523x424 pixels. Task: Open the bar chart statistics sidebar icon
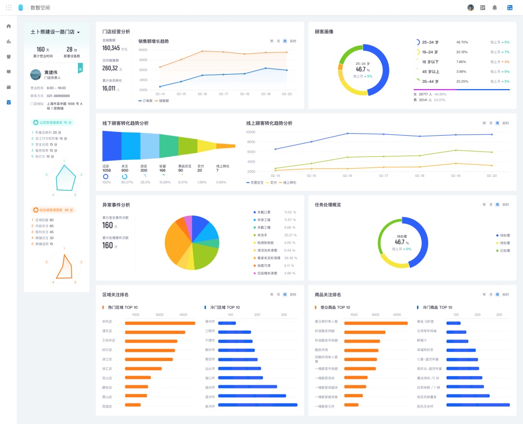pyautogui.click(x=8, y=41)
